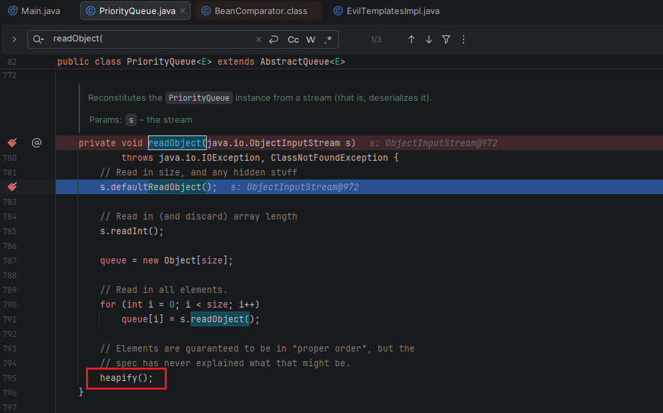
Task: Expand the replace field with the chevron
Action: 14,39
